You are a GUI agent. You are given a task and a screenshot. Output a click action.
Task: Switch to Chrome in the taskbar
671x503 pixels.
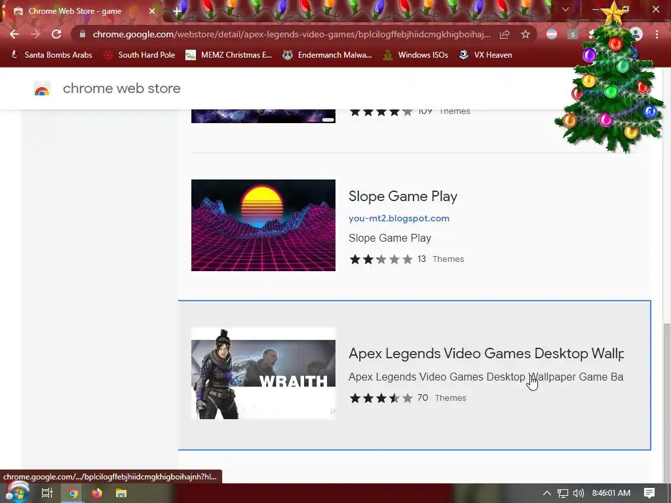pos(73,493)
